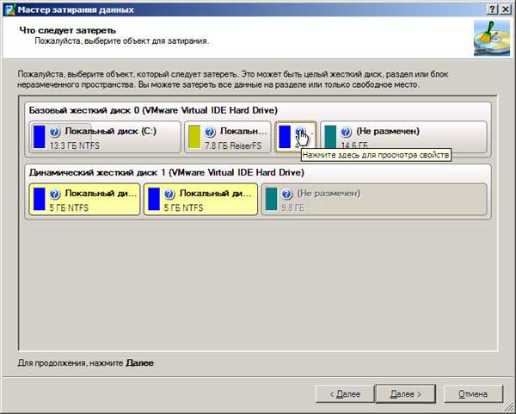The image size is (516, 414).
Task: Open properties of 7.8 GB ReiserFS partition
Action: click(210, 132)
